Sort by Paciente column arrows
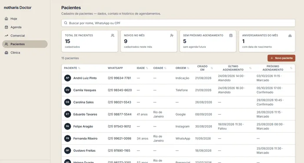This screenshot has width=304, height=163. tap(79, 68)
